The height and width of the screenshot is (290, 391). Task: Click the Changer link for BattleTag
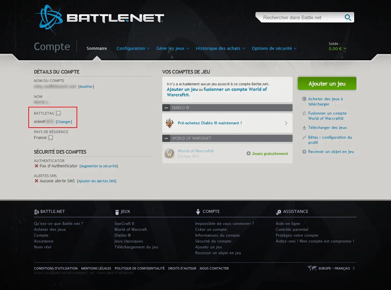click(x=64, y=122)
